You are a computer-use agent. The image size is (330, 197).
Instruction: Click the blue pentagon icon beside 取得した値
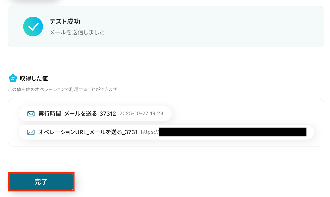coord(13,78)
